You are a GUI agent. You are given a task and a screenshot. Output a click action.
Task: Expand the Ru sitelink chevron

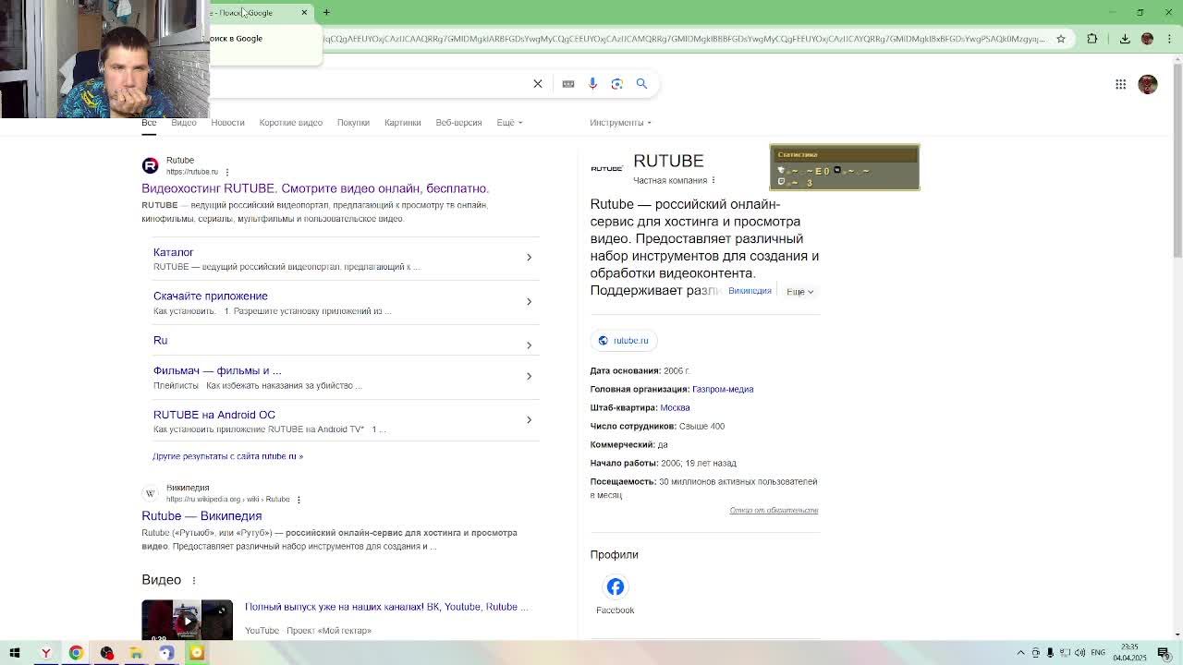529,345
